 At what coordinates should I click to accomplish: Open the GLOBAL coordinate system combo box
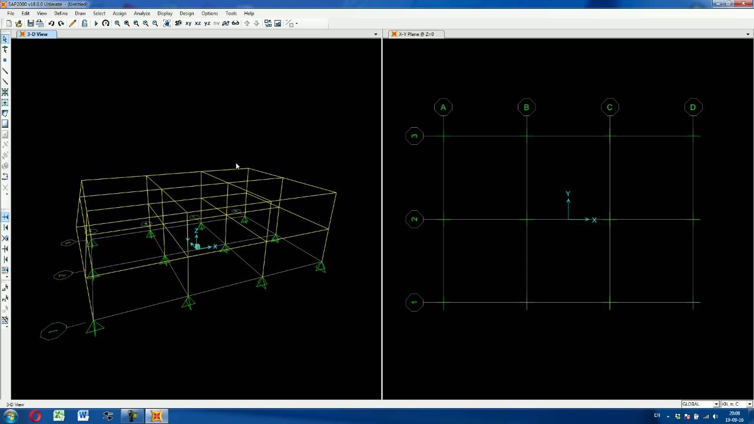click(700, 404)
